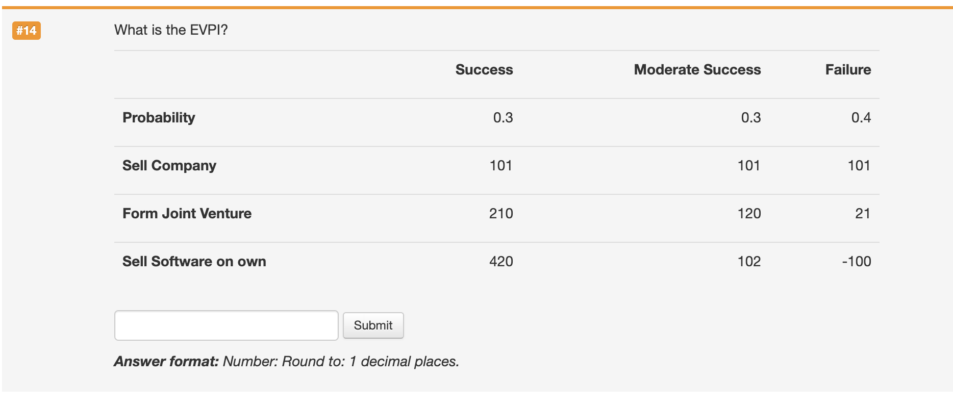Click the Failure column header
Image resolution: width=953 pixels, height=405 pixels.
[x=848, y=70]
